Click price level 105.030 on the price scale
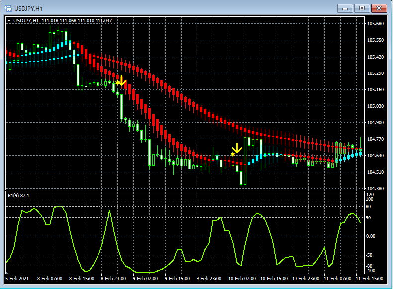Screen dimensions: 393x289 tap(375, 106)
